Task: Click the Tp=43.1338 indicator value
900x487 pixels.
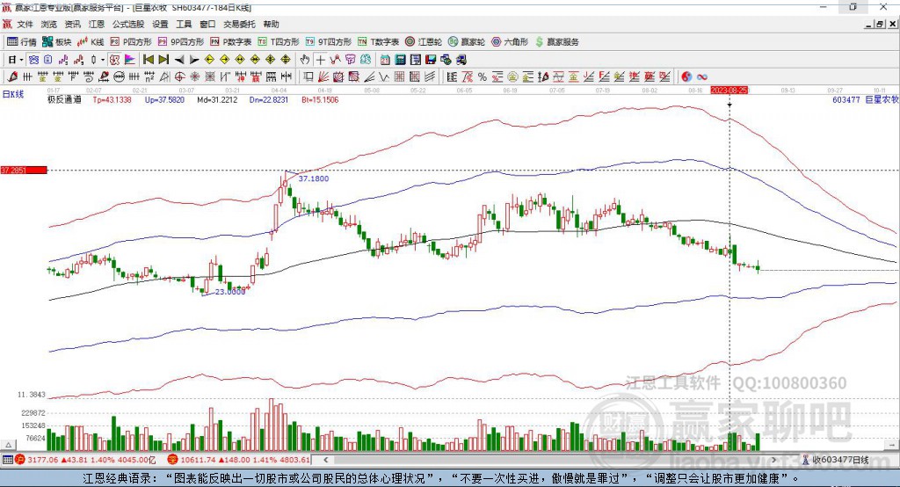Action: click(112, 99)
